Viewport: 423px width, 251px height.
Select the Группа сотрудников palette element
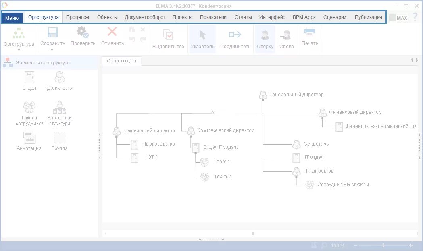click(29, 113)
